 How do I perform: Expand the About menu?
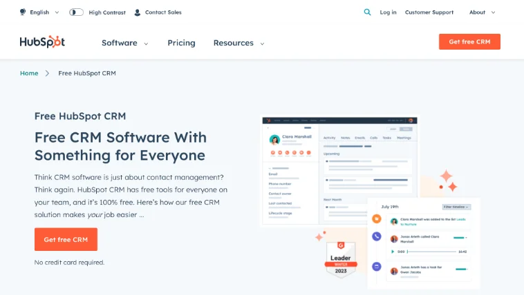pos(482,12)
